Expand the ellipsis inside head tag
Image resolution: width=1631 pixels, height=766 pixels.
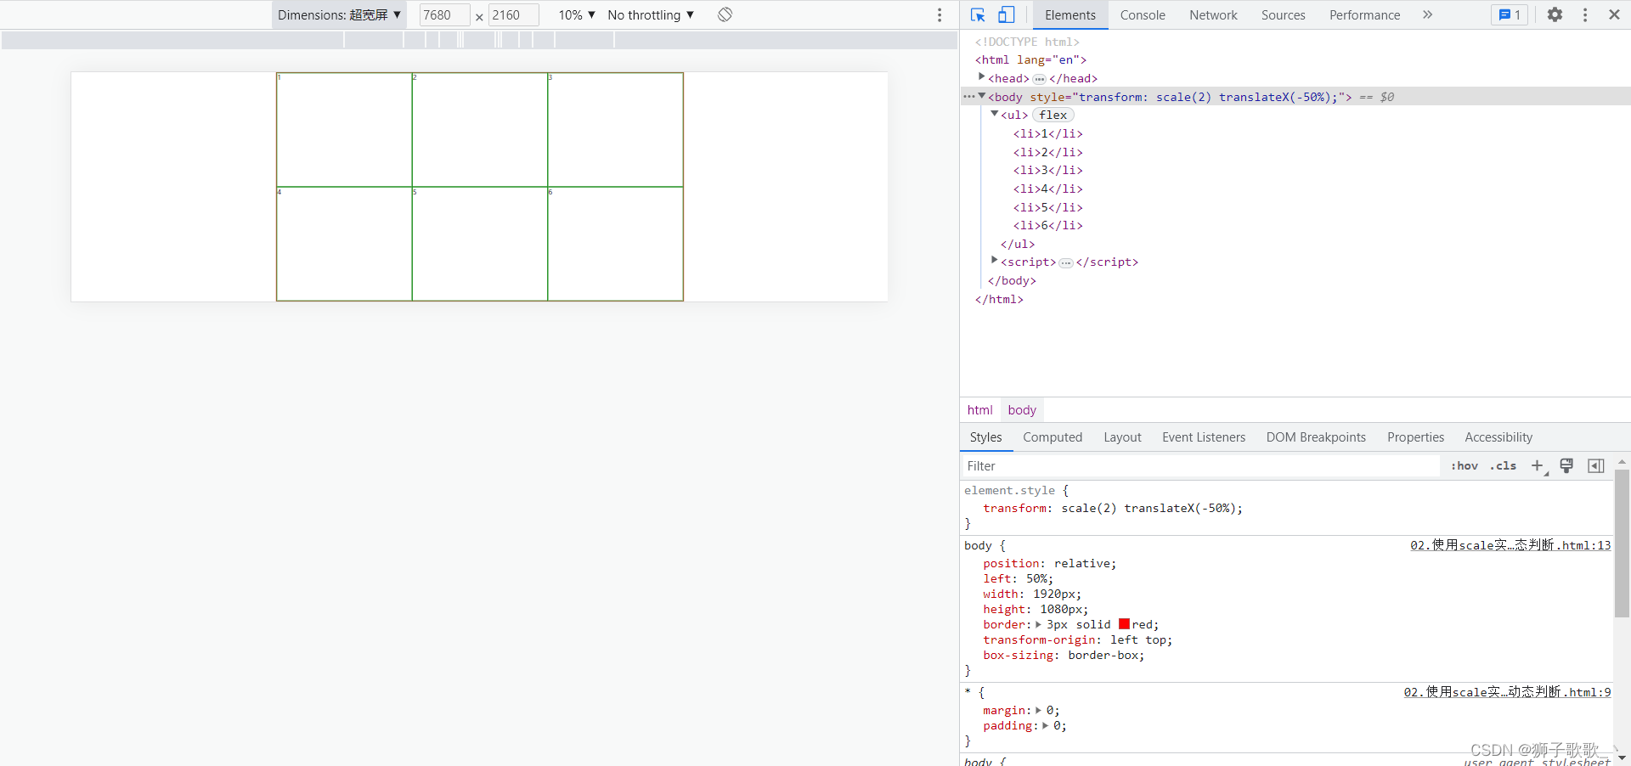(1039, 79)
